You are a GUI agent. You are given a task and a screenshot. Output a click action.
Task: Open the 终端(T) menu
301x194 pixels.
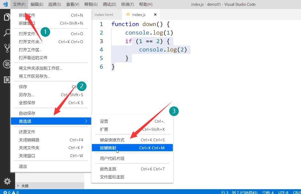127,4
